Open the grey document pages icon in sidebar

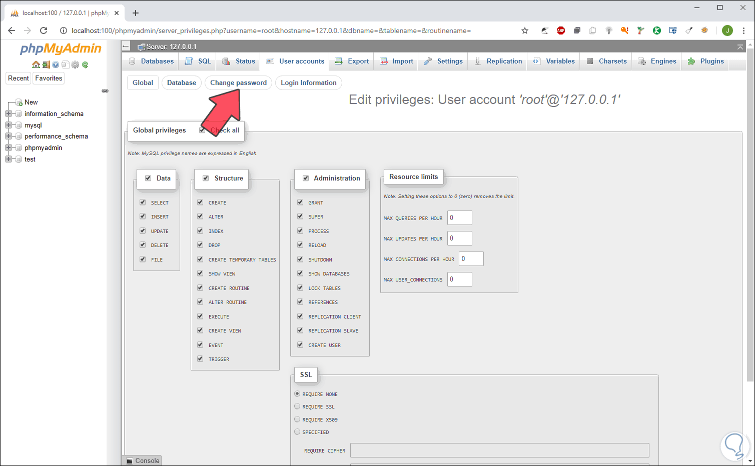[x=65, y=64]
